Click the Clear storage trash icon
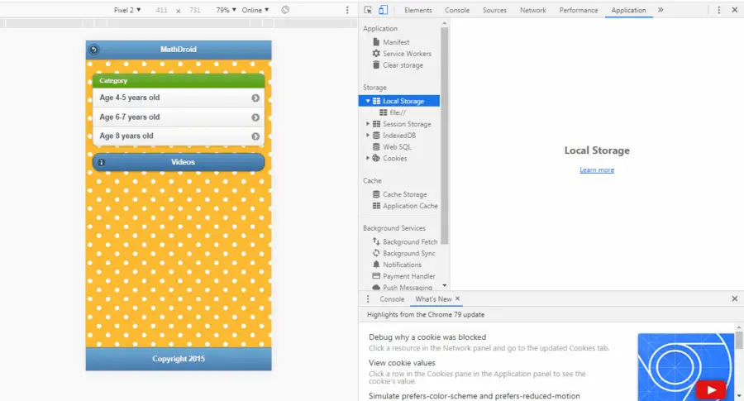The height and width of the screenshot is (401, 744). coord(376,64)
